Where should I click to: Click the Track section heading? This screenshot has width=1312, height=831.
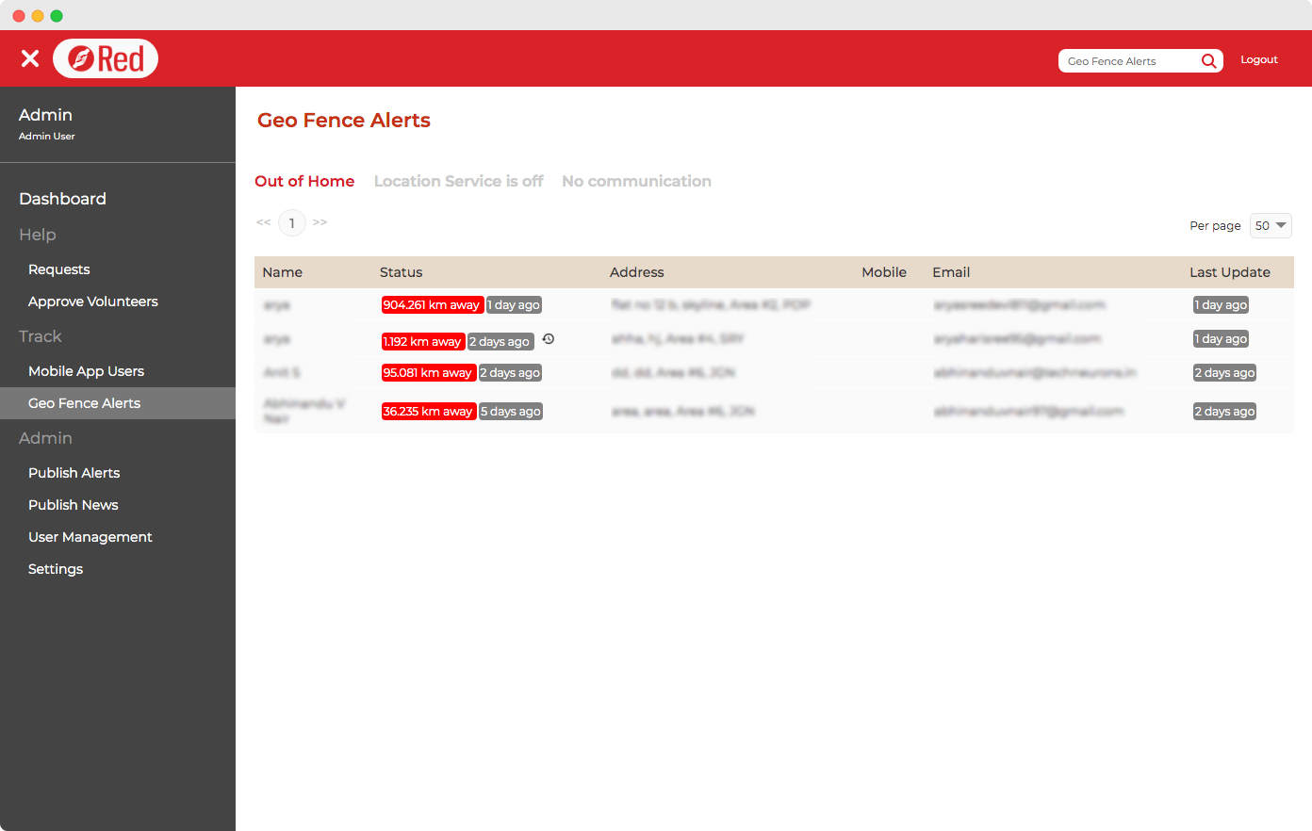[x=41, y=336]
